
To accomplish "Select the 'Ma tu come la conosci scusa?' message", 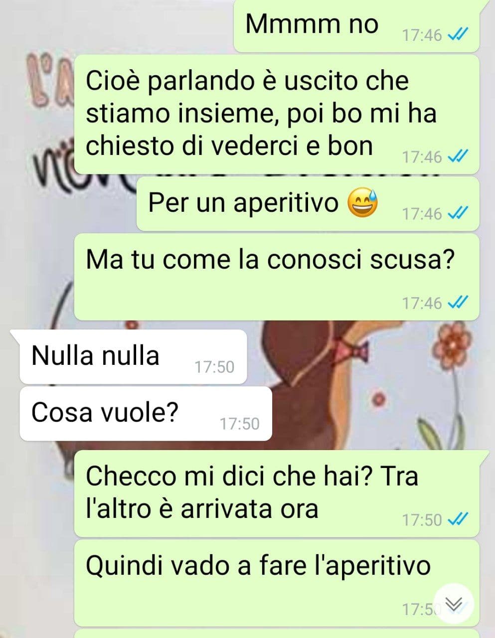I will pyautogui.click(x=277, y=277).
